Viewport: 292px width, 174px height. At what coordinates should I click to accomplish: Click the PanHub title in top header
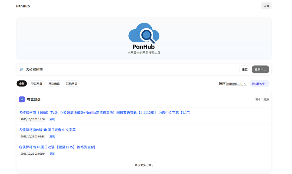tap(23, 6)
